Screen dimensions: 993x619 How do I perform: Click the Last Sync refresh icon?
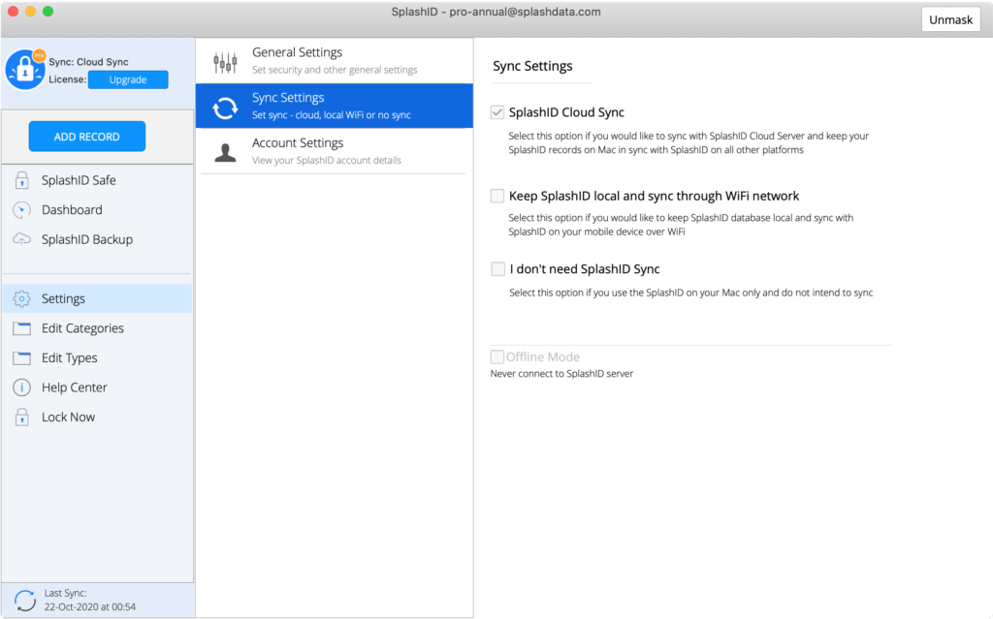(x=25, y=600)
